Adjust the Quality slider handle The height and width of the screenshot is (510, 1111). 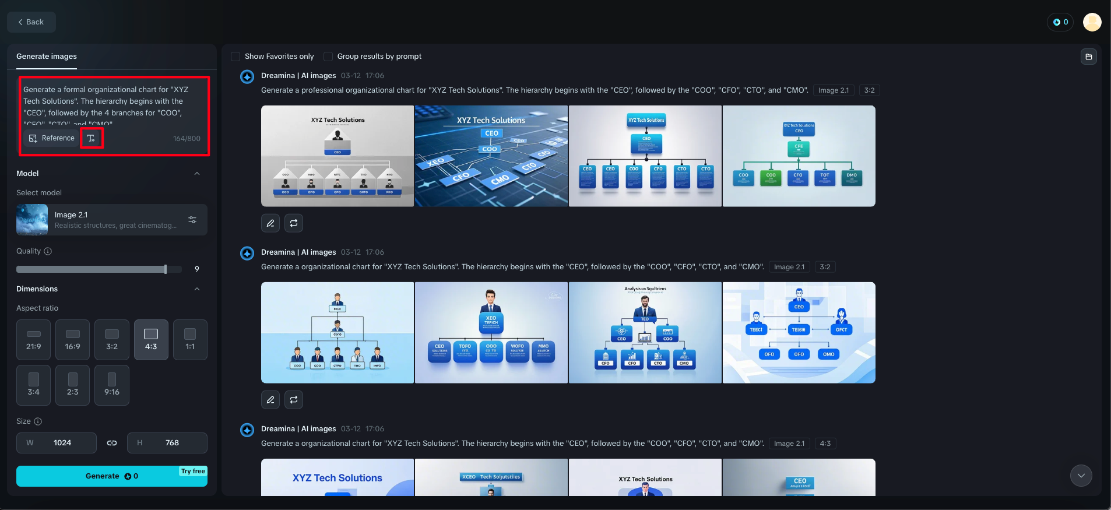point(166,269)
